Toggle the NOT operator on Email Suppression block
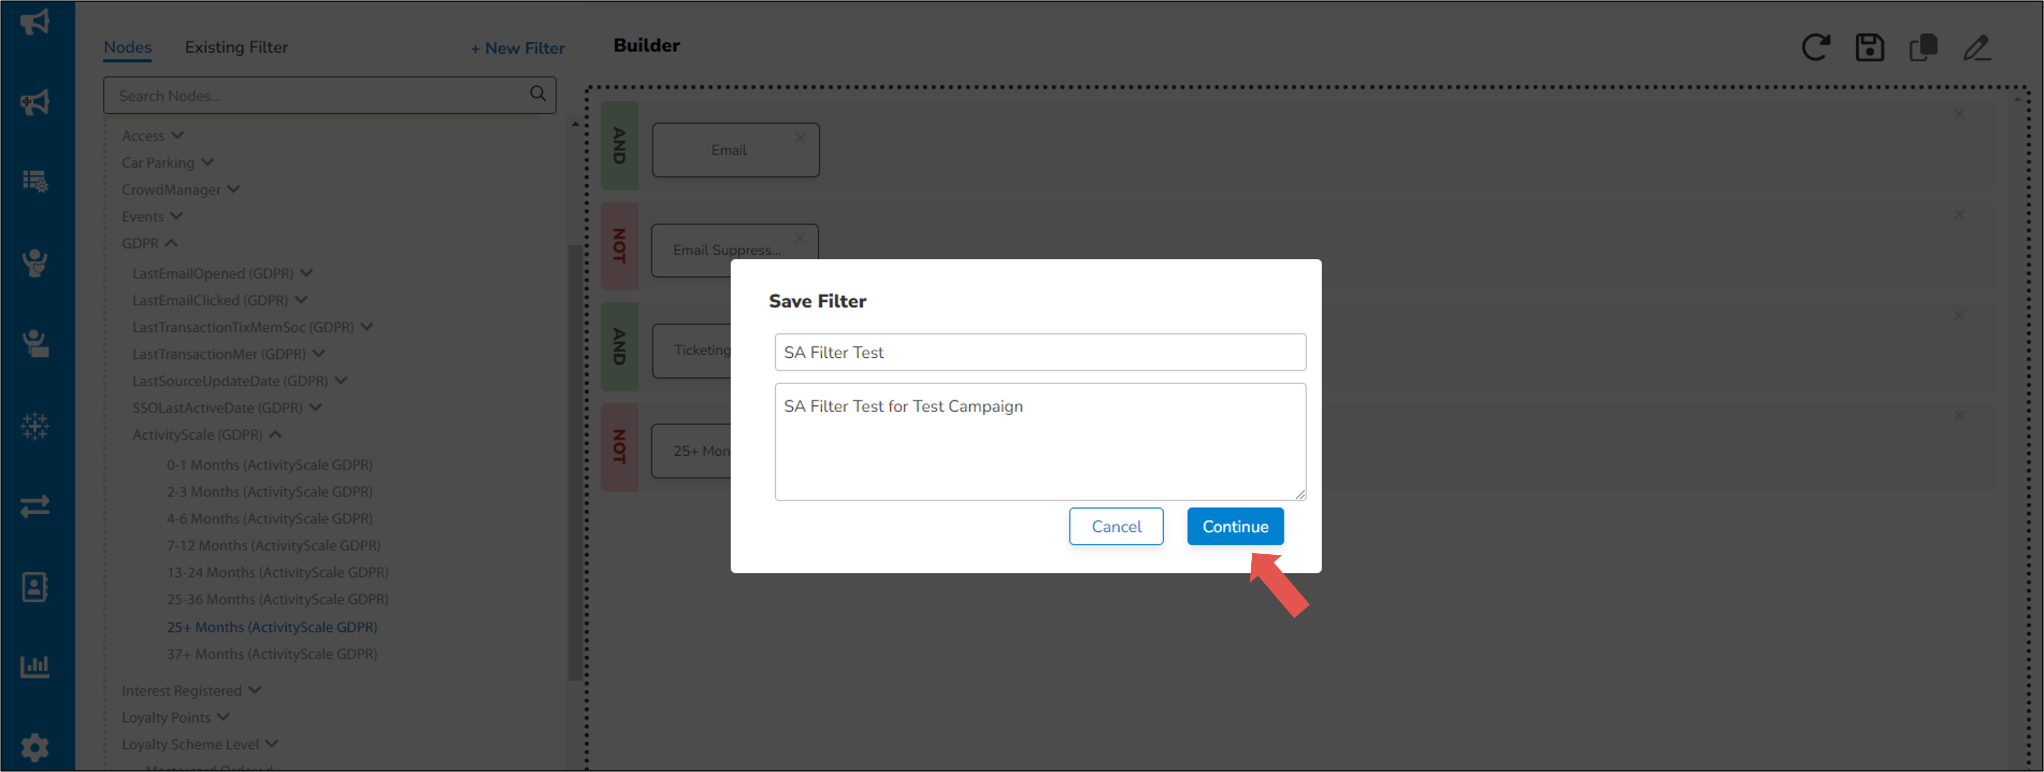The image size is (2044, 772). (x=620, y=246)
